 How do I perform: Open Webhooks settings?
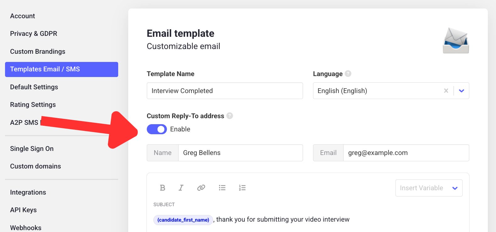click(x=26, y=228)
